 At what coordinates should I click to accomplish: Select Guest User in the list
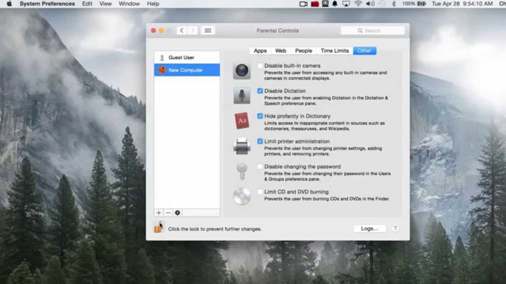187,58
